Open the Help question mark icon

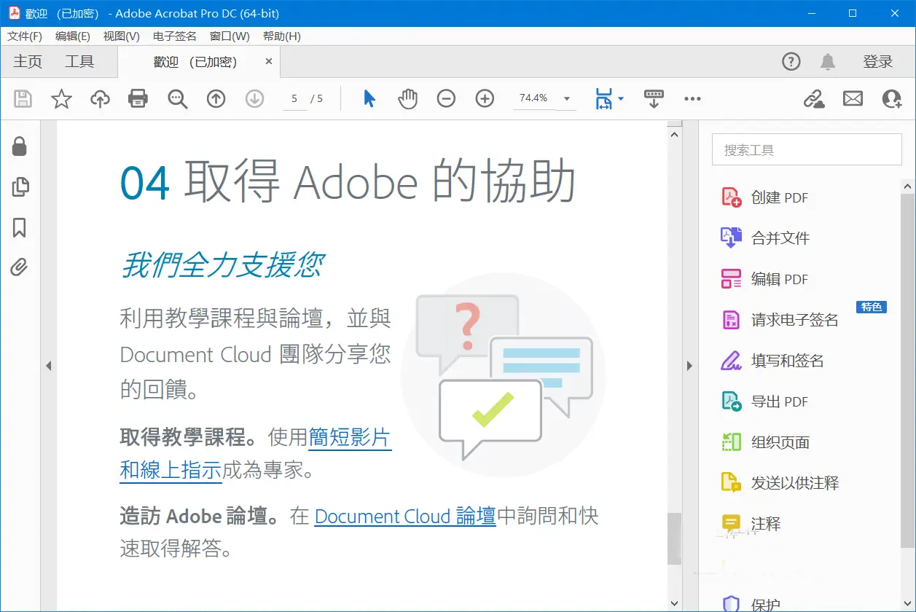click(x=791, y=62)
